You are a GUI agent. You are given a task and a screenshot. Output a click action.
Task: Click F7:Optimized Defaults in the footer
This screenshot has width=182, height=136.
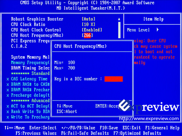click(x=137, y=133)
